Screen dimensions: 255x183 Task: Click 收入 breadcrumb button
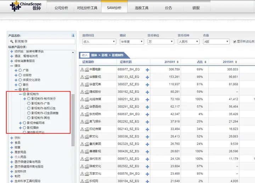(x=85, y=55)
